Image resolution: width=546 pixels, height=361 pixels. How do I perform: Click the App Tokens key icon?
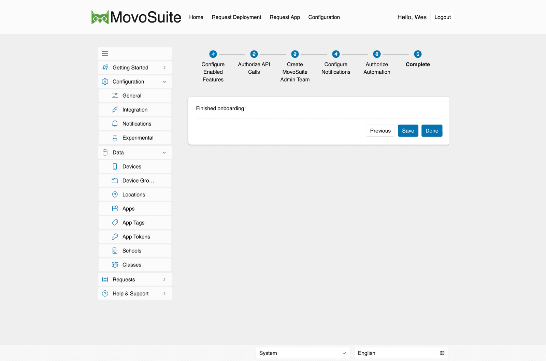coord(115,236)
